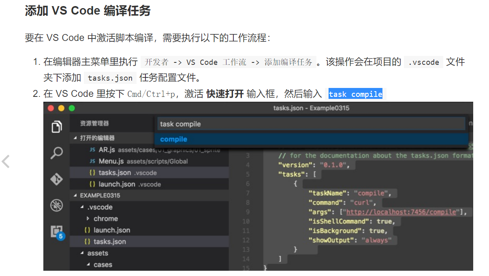Open the Explorer files icon in activity bar
Viewport: 489px width, 276px height.
57,127
